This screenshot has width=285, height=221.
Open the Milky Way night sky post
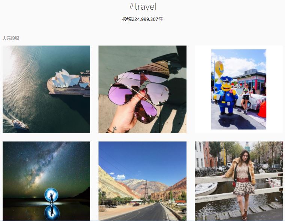[46, 181]
